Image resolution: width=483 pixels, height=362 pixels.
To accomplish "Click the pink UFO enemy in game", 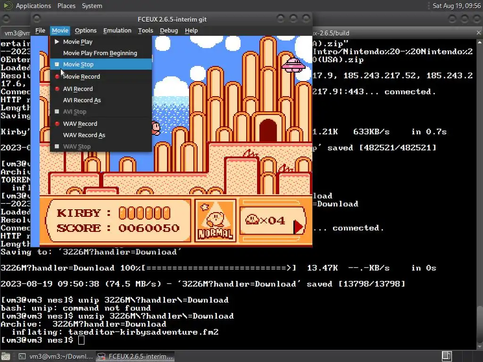I will coord(293,65).
